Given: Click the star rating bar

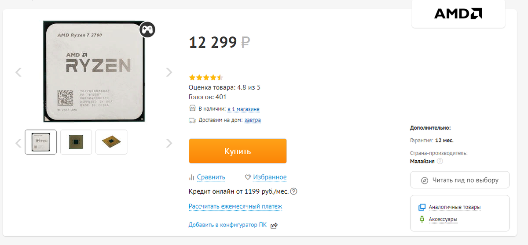Looking at the screenshot, I should pos(206,78).
